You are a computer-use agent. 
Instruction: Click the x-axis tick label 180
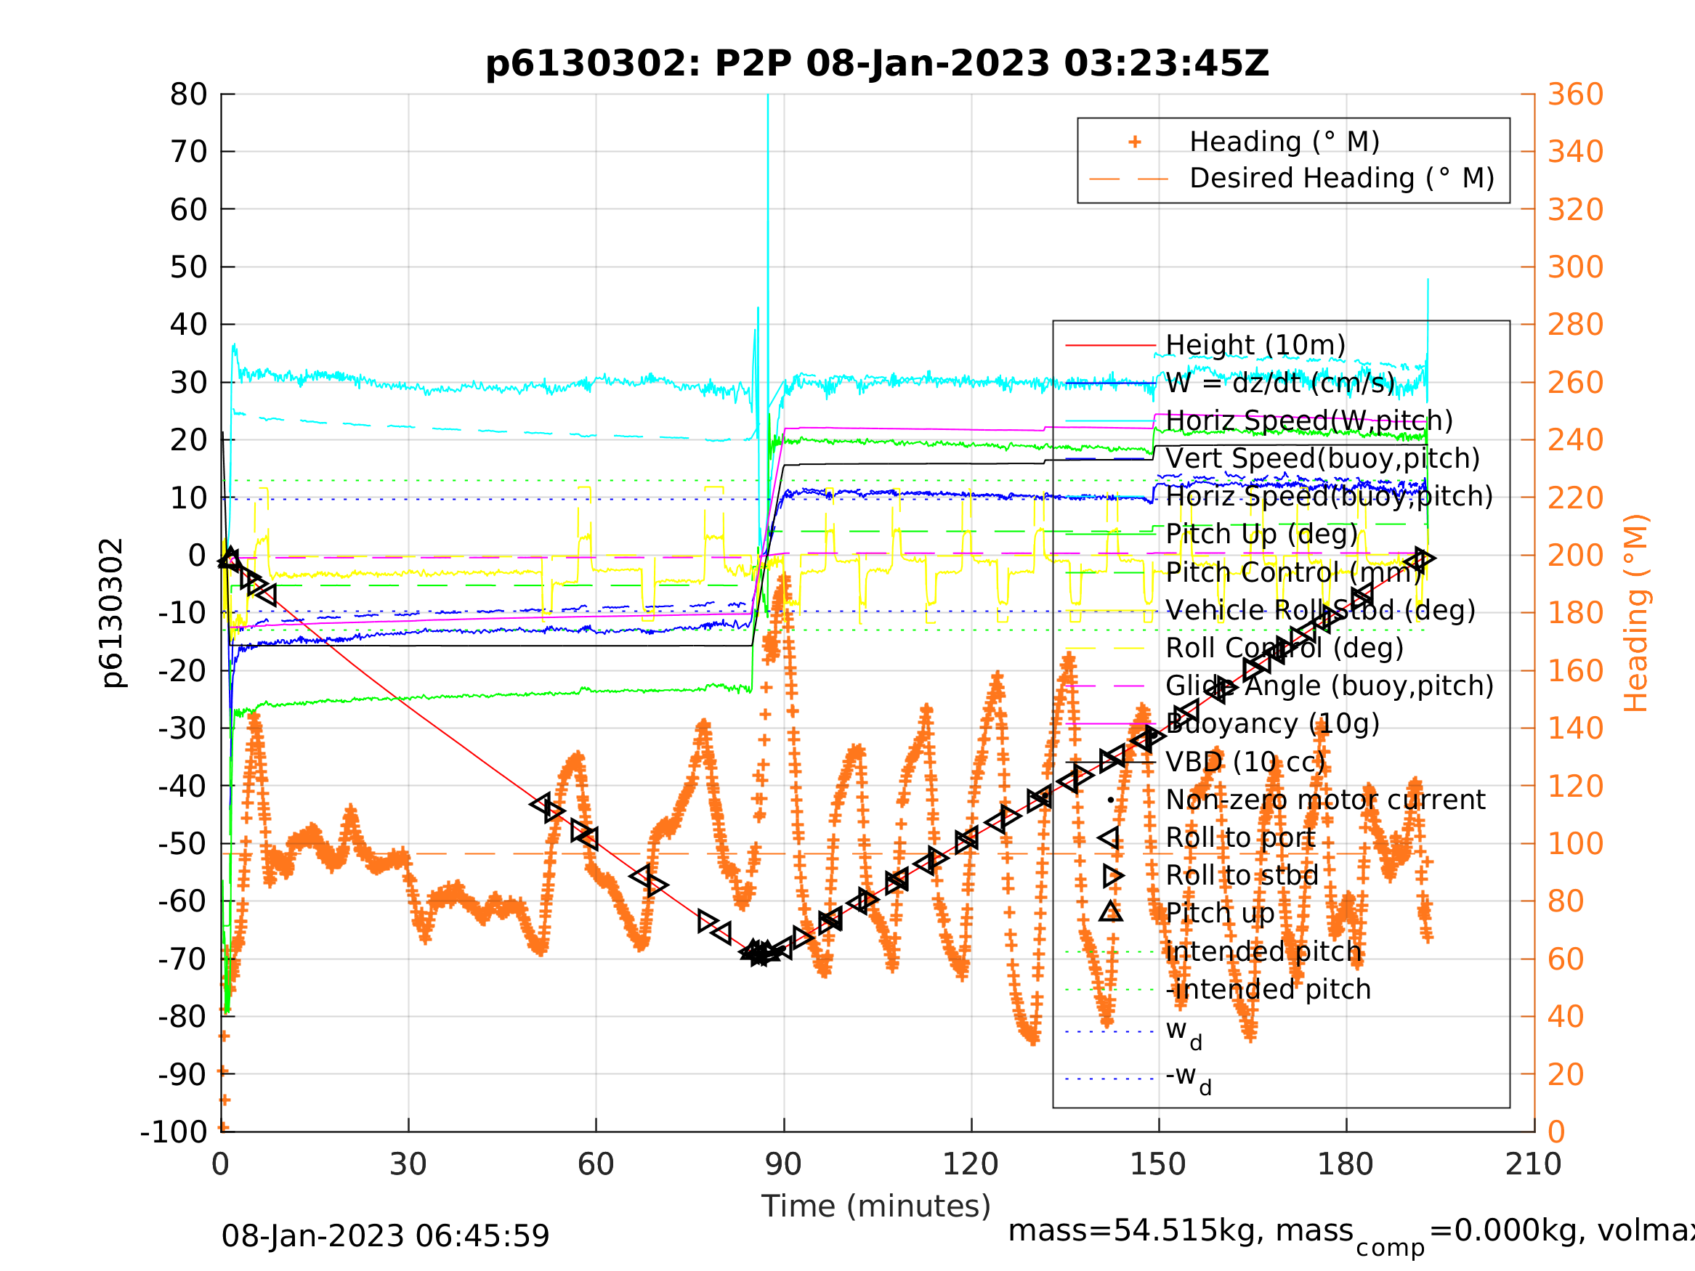click(1346, 1164)
